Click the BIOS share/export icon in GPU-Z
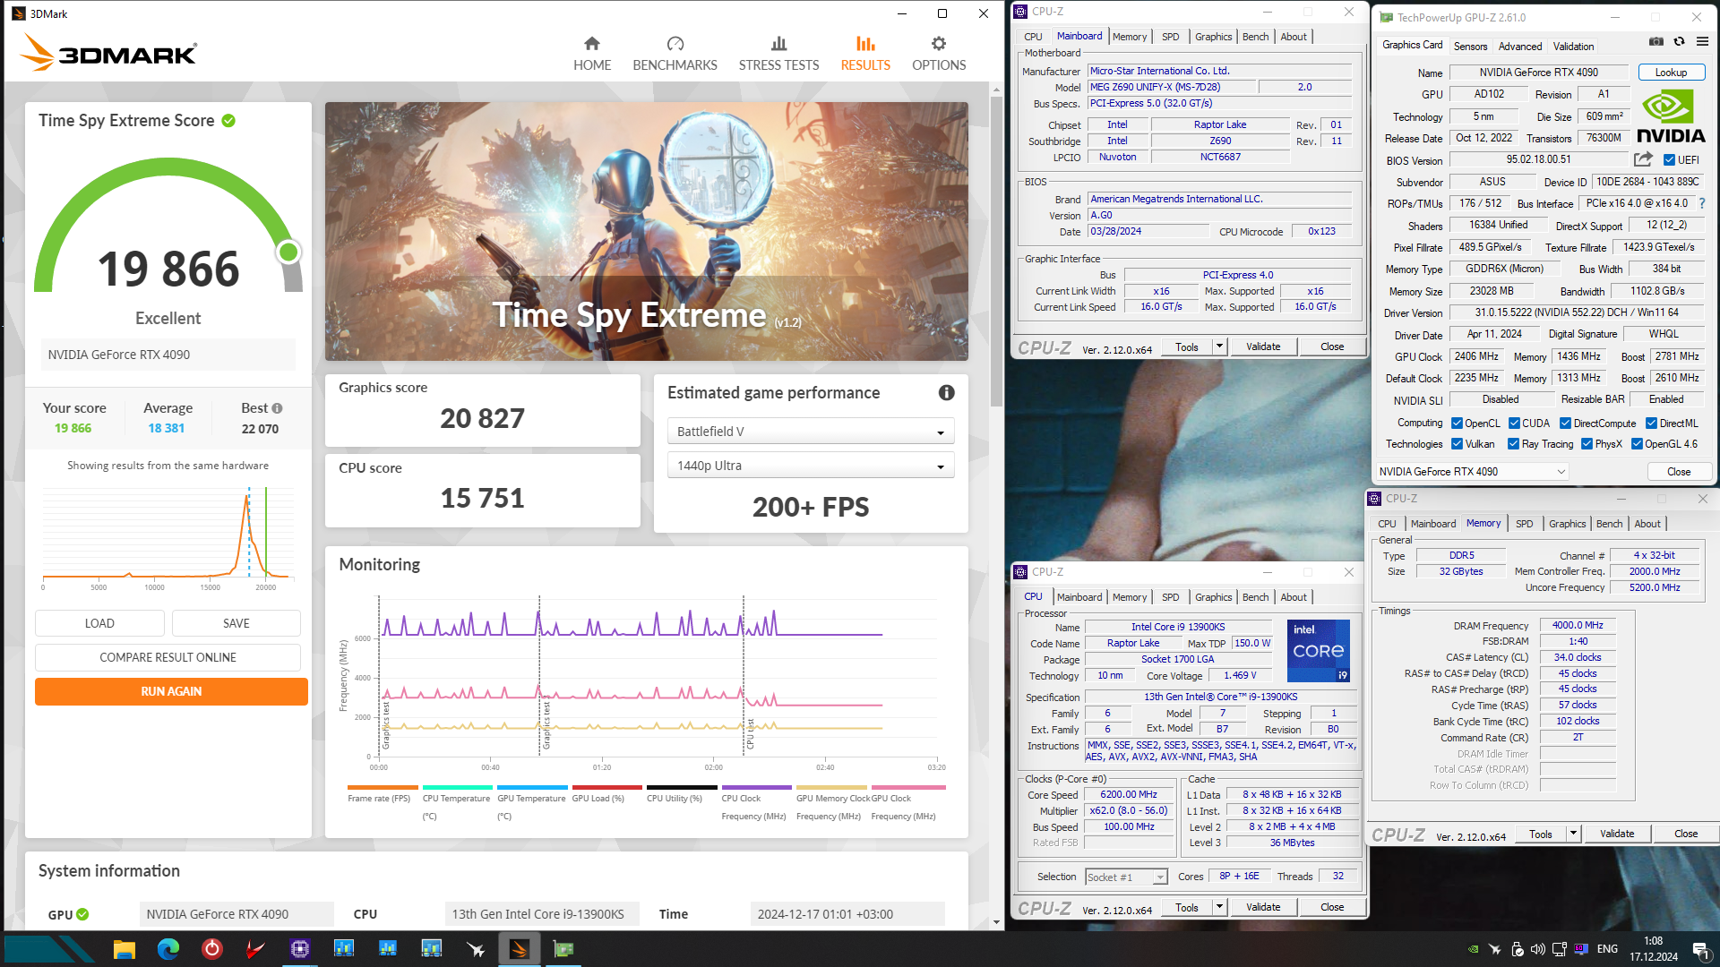 pyautogui.click(x=1643, y=159)
